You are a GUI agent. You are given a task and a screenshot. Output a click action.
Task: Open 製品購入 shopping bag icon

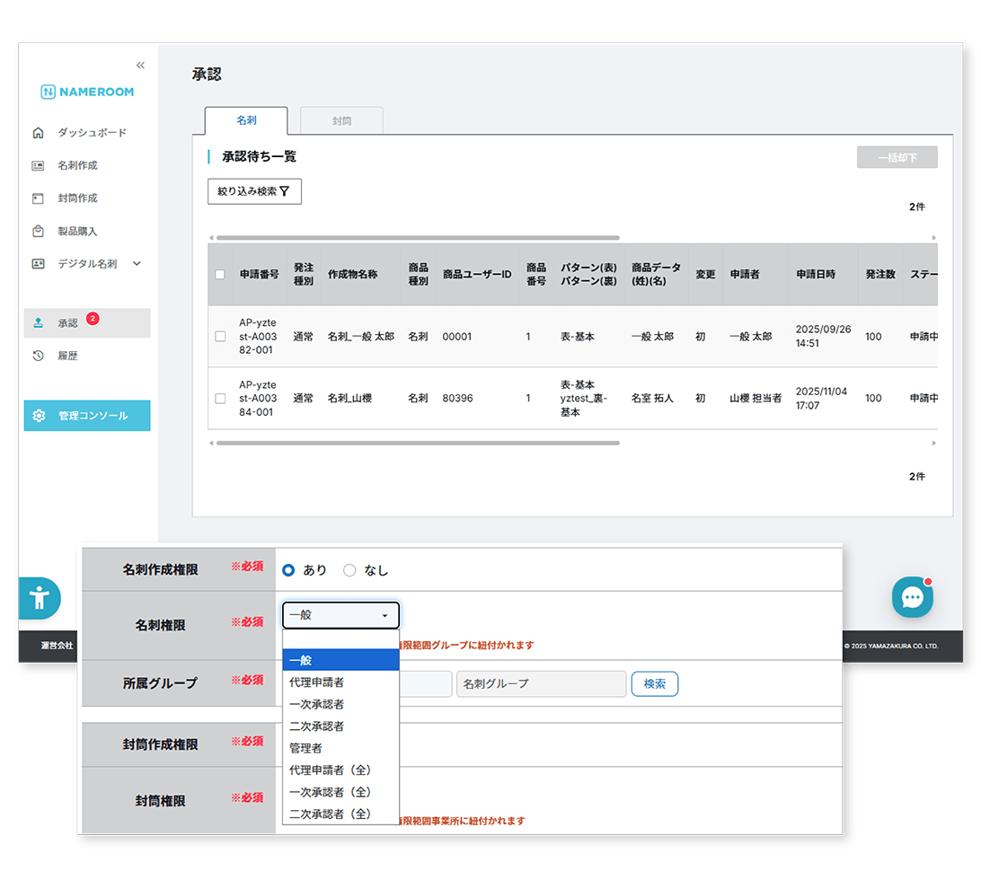(x=38, y=232)
